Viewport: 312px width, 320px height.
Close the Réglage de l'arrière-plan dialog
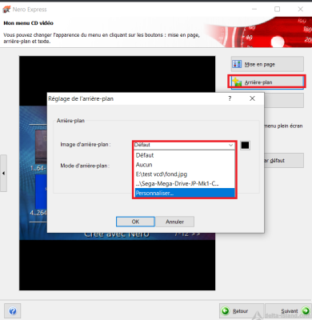click(252, 98)
